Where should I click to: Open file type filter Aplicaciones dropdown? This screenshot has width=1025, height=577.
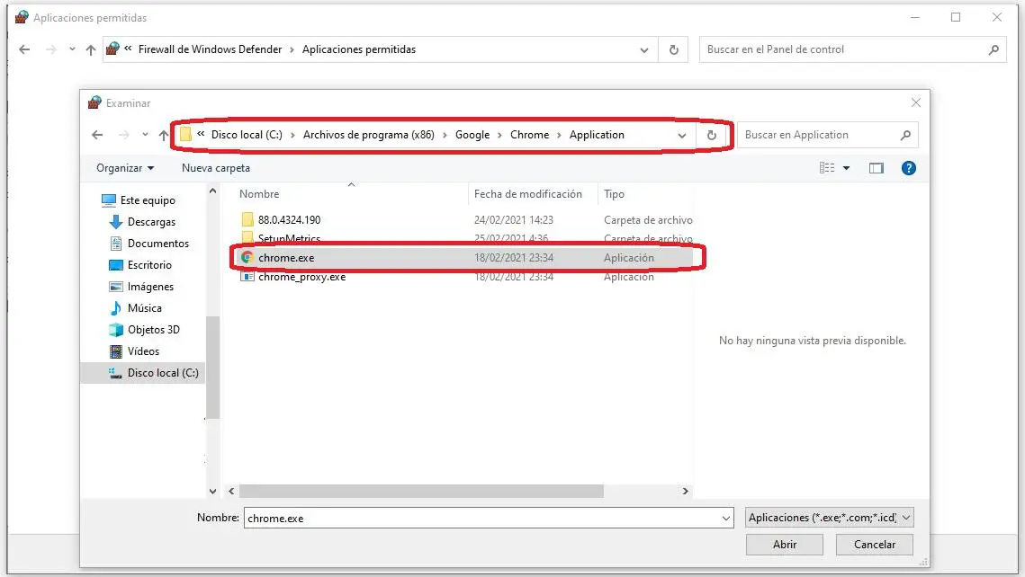point(829,518)
